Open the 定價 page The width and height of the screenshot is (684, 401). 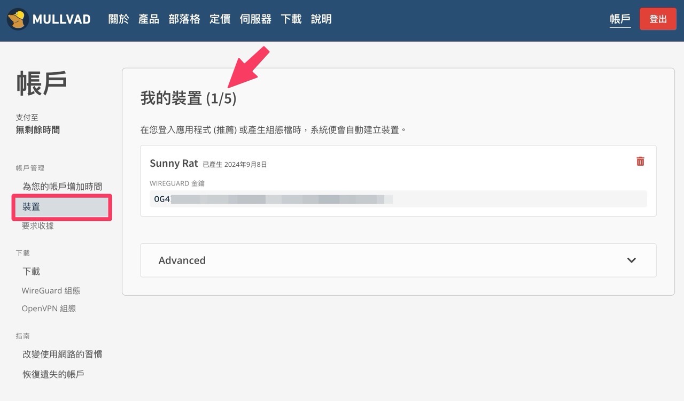click(220, 19)
